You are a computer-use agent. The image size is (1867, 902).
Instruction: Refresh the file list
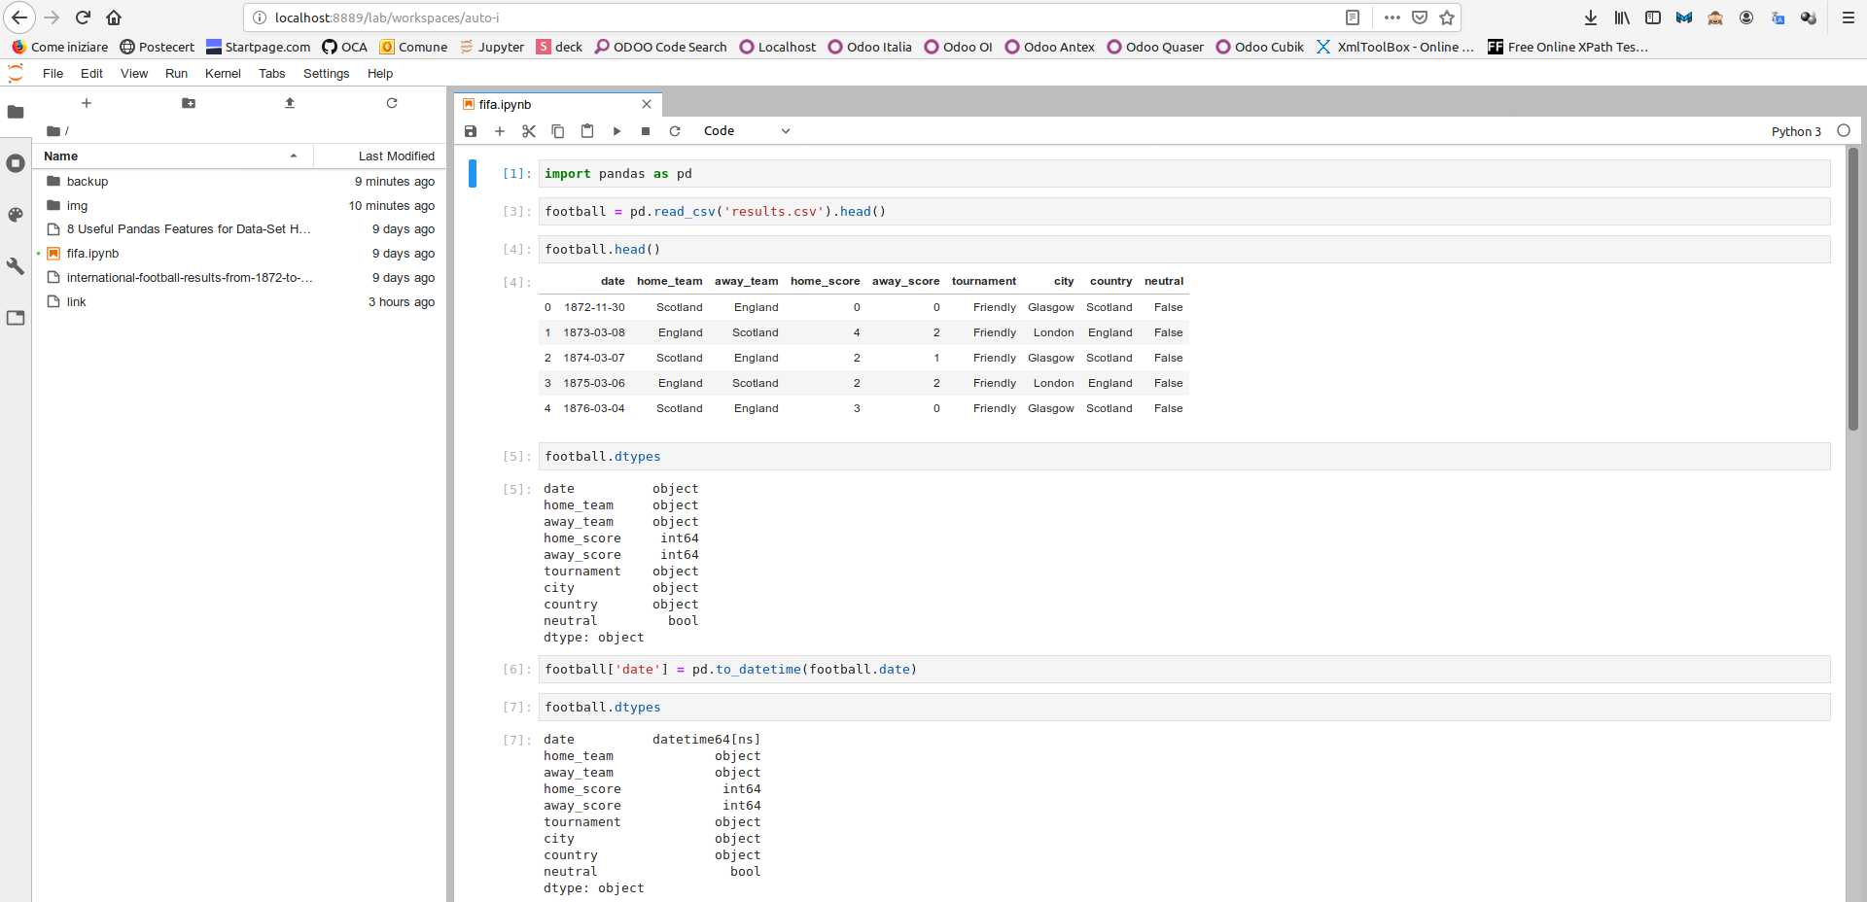[392, 103]
